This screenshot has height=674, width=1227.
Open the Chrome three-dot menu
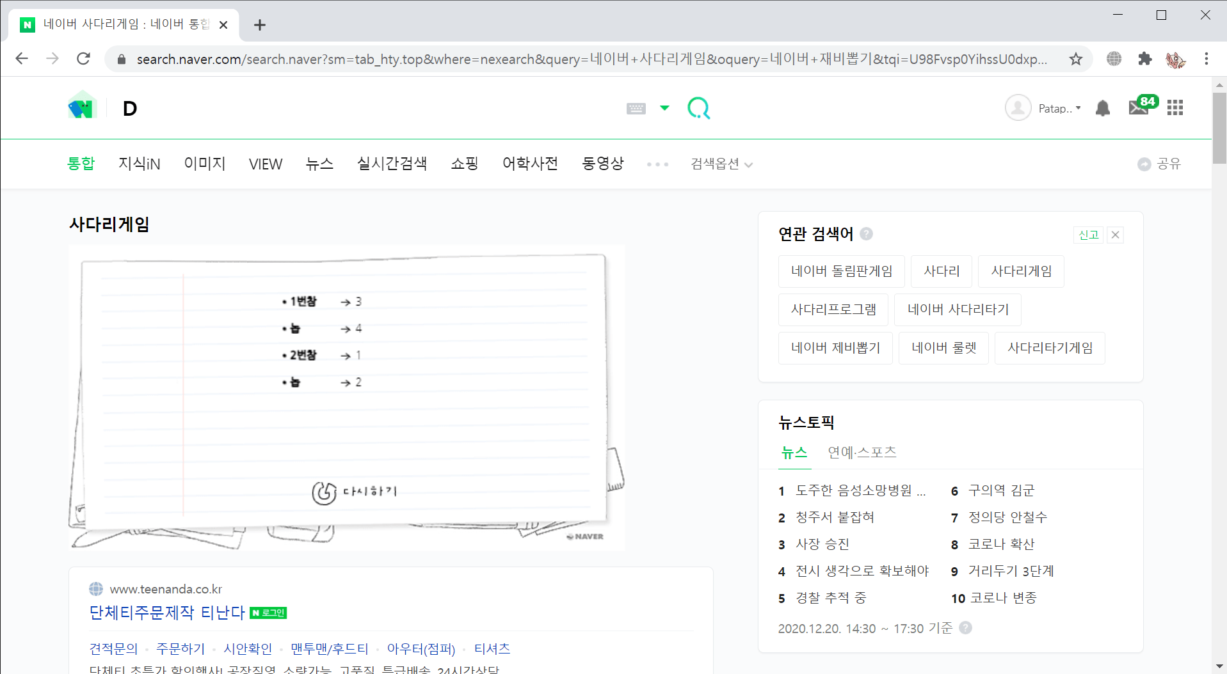[1207, 59]
